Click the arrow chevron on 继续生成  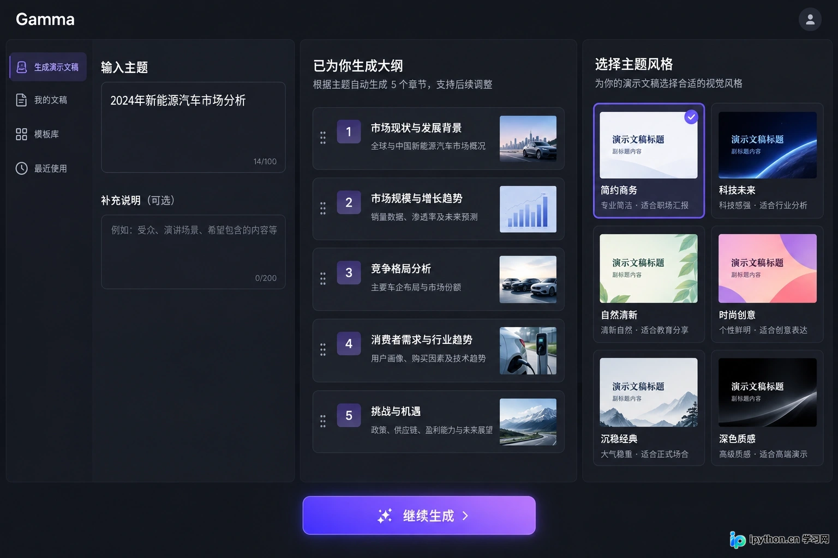pos(465,515)
